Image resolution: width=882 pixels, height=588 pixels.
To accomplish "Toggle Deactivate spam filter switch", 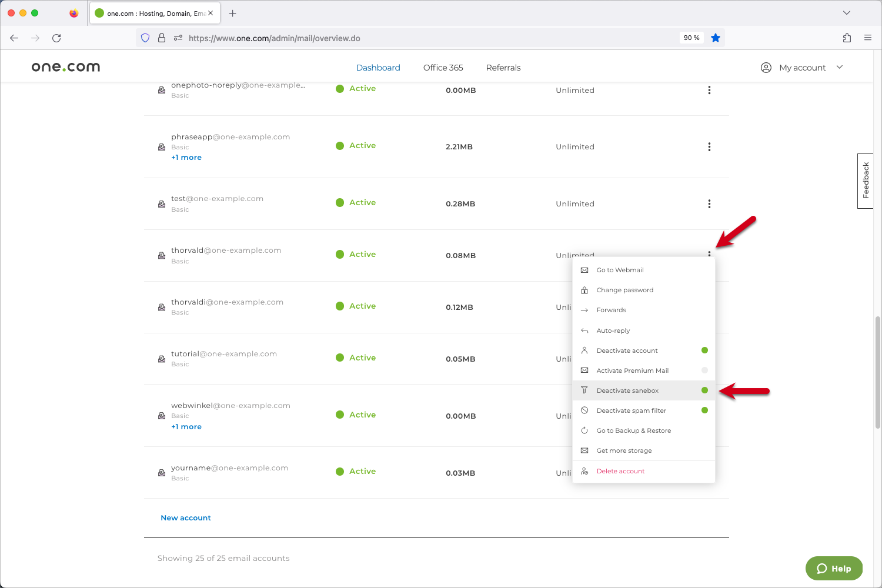I will point(704,410).
